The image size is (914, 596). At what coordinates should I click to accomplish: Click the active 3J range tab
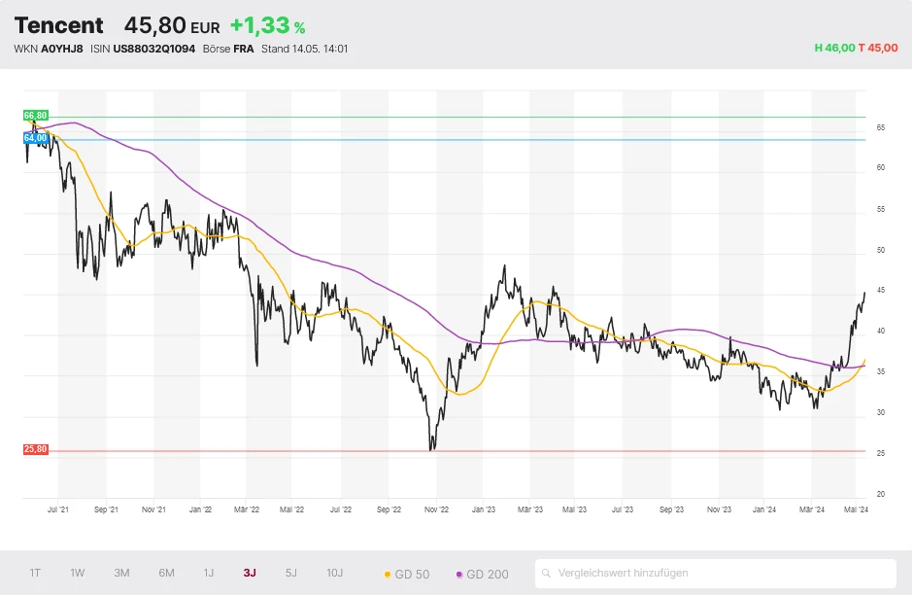(x=250, y=573)
